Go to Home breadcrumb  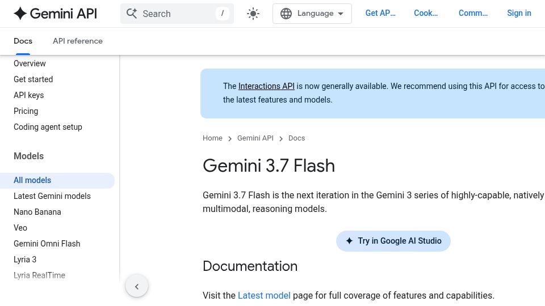click(212, 138)
